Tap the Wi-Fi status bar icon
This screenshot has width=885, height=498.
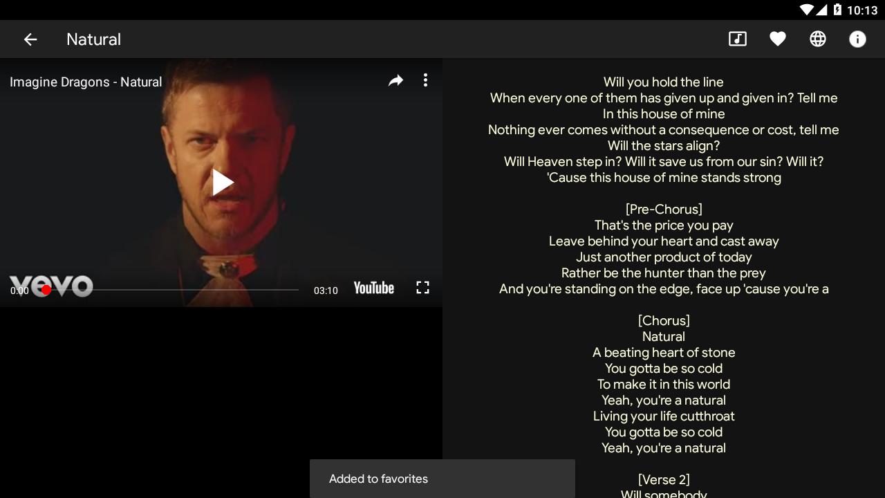point(806,10)
